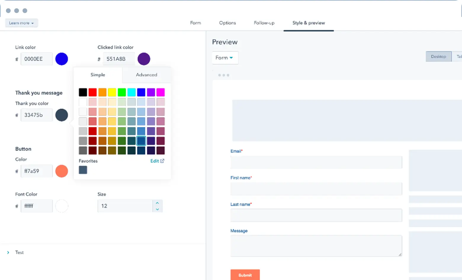This screenshot has height=280, width=462.
Task: Click the Email field in preview
Action: (316, 162)
